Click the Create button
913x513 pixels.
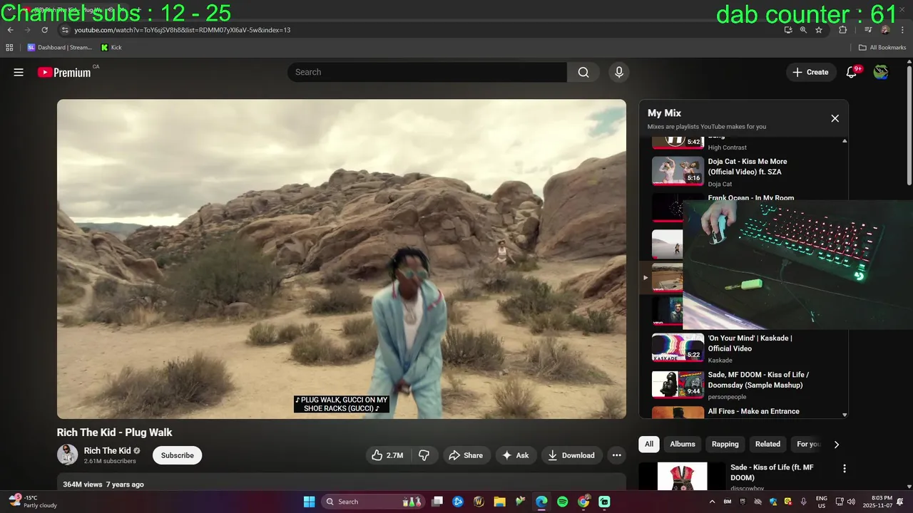[x=811, y=72]
